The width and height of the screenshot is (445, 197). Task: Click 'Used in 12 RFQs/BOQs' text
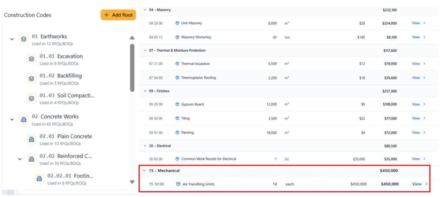pos(53,44)
